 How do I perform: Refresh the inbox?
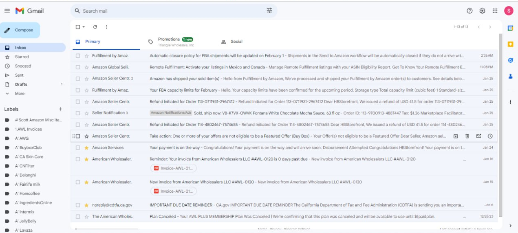pyautogui.click(x=95, y=27)
